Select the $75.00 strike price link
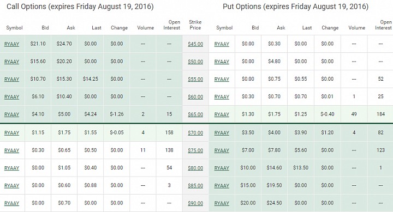Viewport: 393px width, 212px height. 195,150
